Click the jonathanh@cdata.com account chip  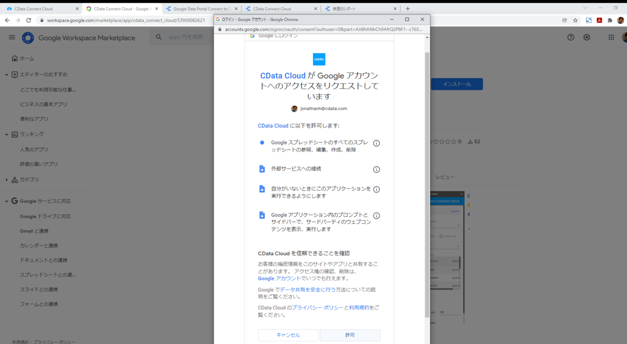[x=319, y=109]
